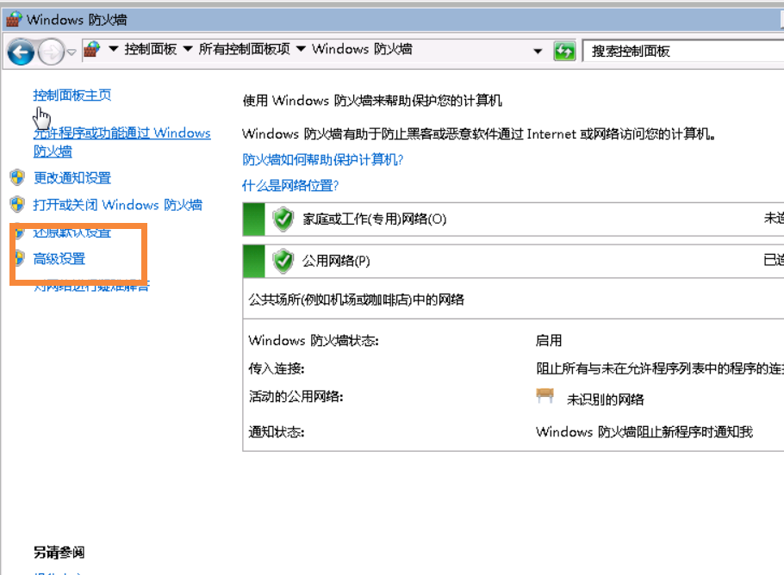Focus the 搜索控制面板 search field
The height and width of the screenshot is (575, 784).
click(683, 51)
